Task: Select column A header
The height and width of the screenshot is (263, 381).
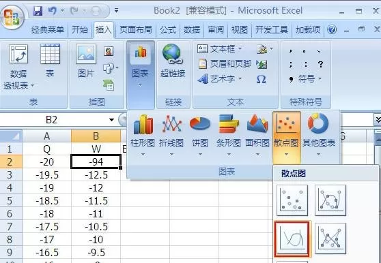Action: point(46,136)
